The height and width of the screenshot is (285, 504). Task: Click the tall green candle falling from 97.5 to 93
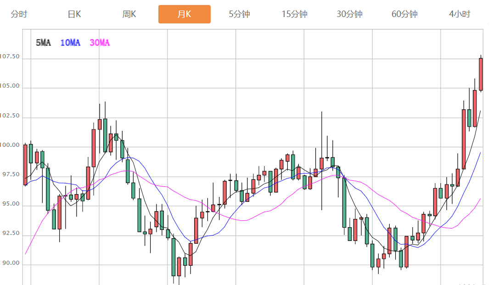click(344, 202)
